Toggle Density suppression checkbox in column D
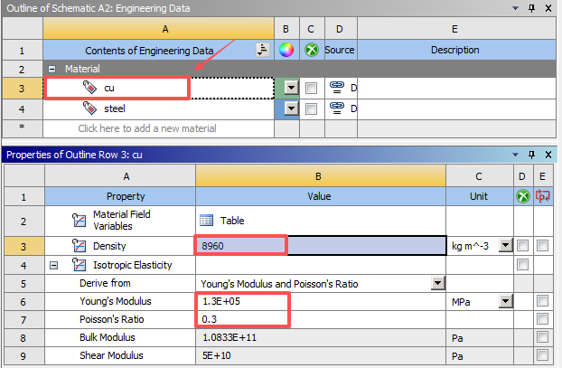562x368 pixels. 522,246
